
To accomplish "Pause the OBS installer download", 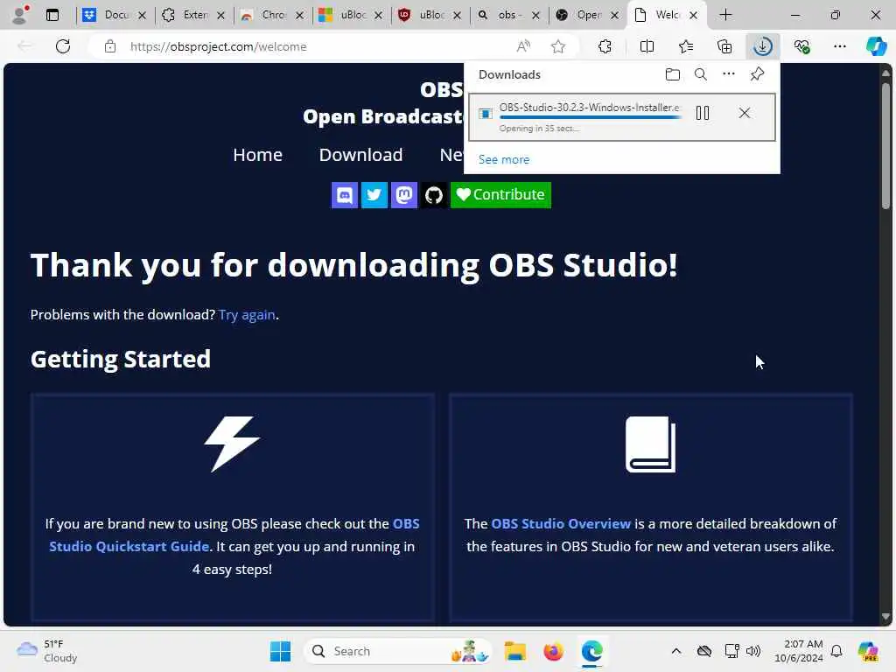I will [x=703, y=113].
